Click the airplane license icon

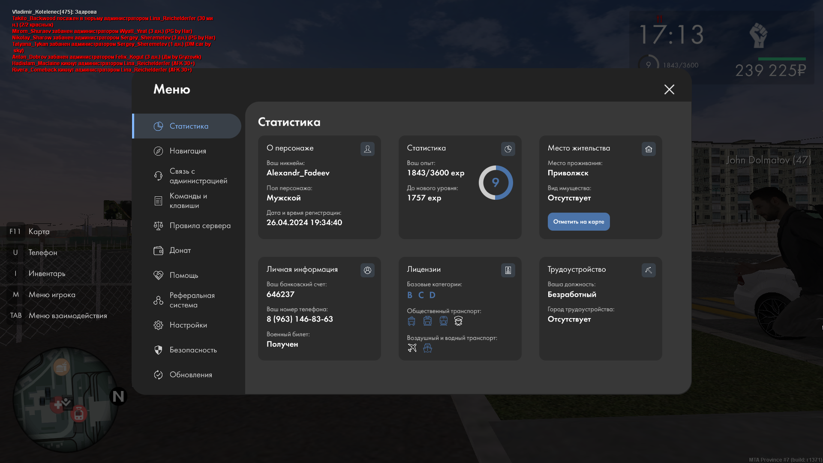tap(412, 348)
